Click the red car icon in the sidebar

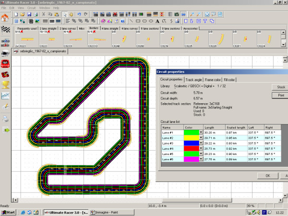[5, 63]
